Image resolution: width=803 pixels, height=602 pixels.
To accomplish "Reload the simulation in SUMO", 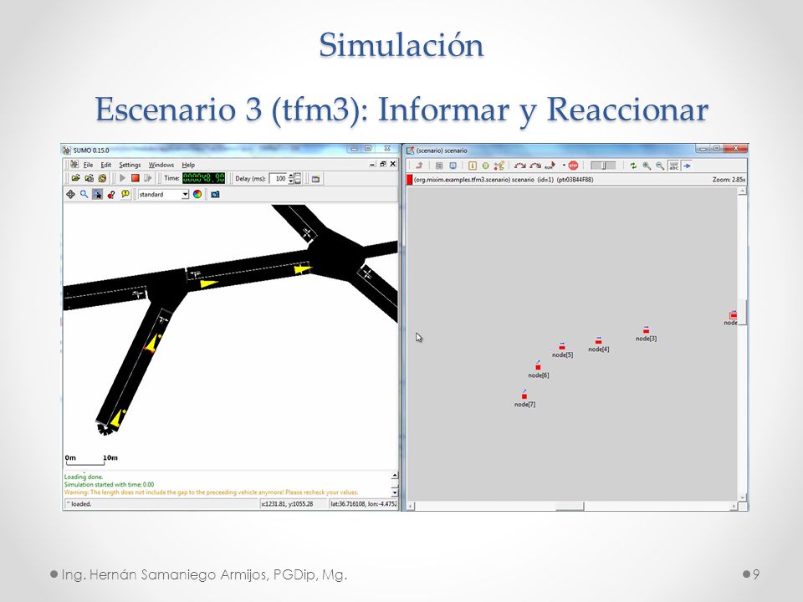I will coord(102,178).
